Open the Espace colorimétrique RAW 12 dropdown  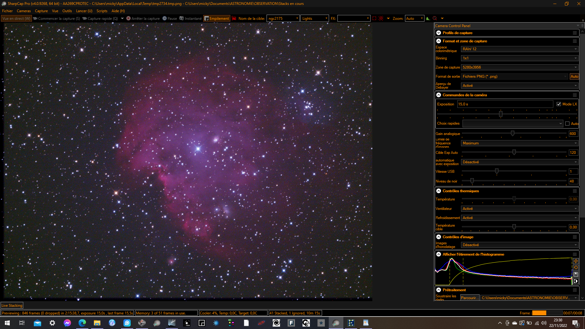519,49
